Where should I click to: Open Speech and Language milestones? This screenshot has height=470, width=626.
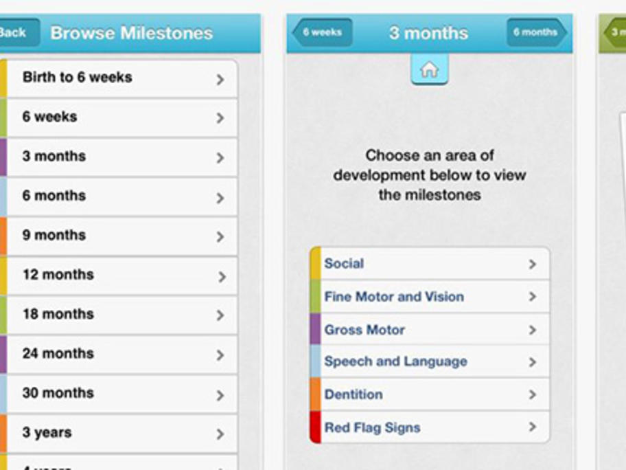tap(430, 361)
